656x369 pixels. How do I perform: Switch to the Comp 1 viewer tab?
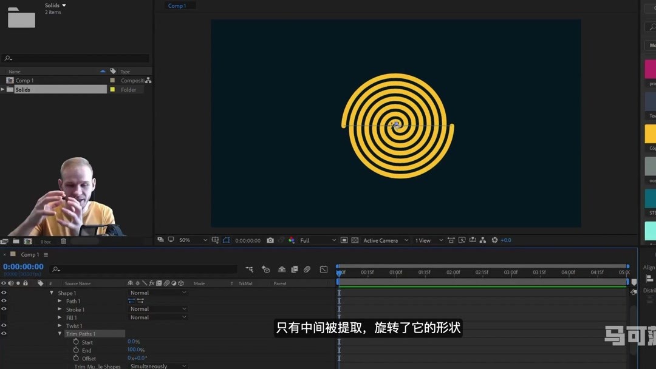tap(177, 5)
